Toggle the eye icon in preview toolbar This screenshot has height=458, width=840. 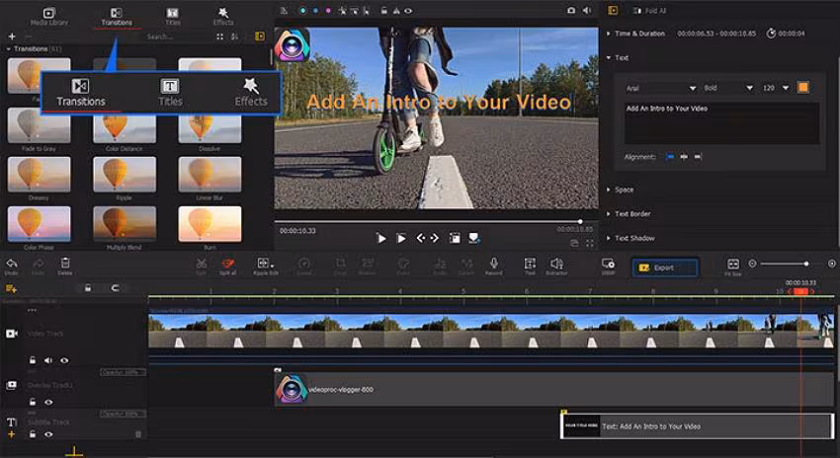408,10
